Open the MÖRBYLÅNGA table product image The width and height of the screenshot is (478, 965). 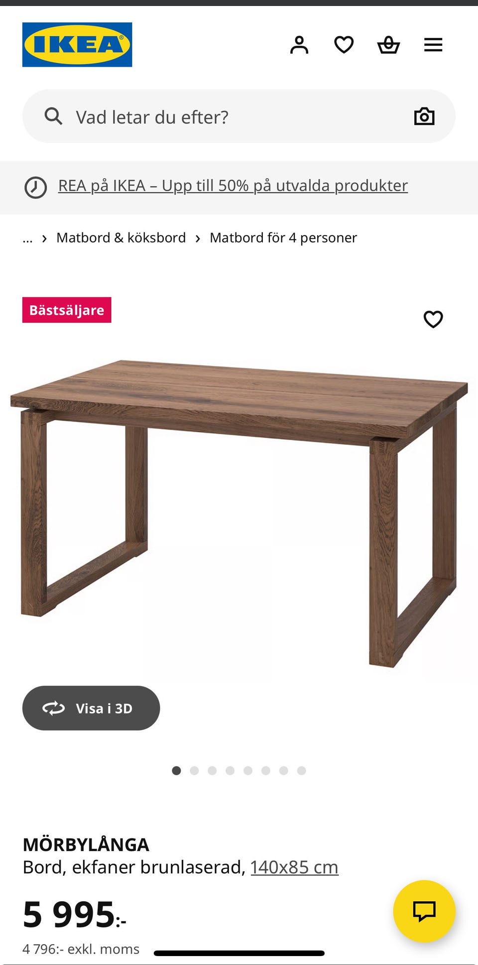[239, 513]
